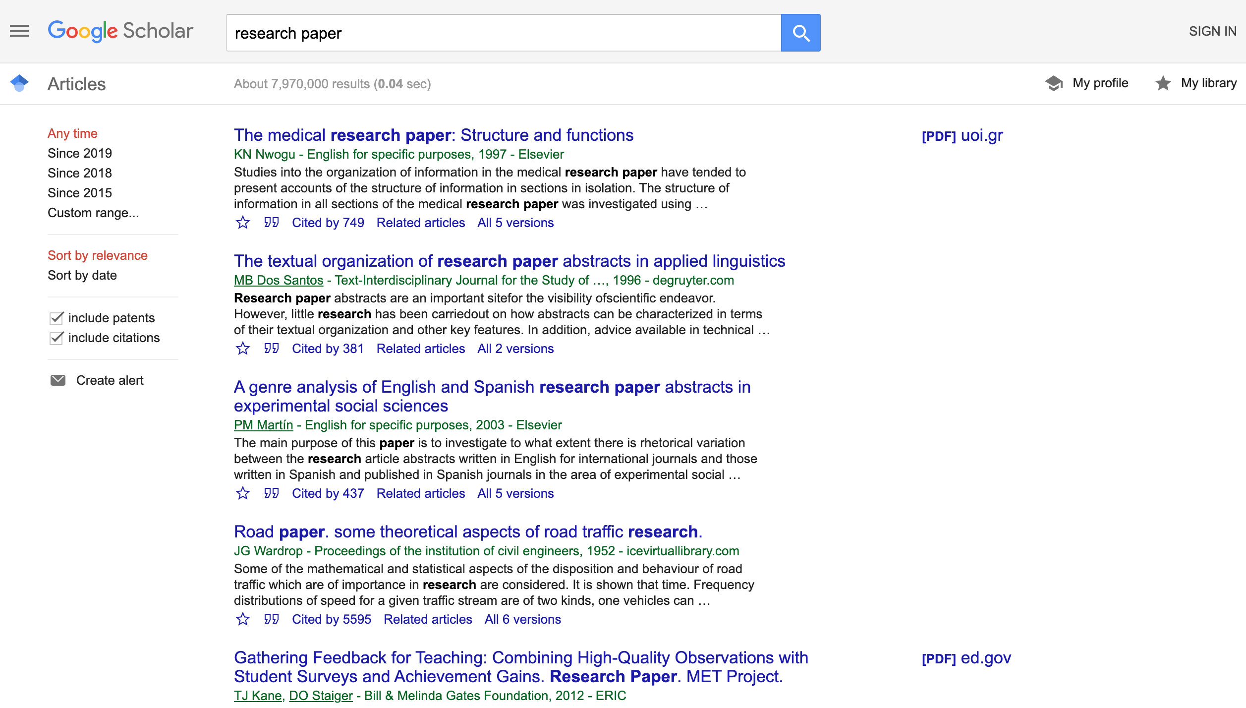Open My profile link
The width and height of the screenshot is (1246, 708).
tap(1100, 83)
